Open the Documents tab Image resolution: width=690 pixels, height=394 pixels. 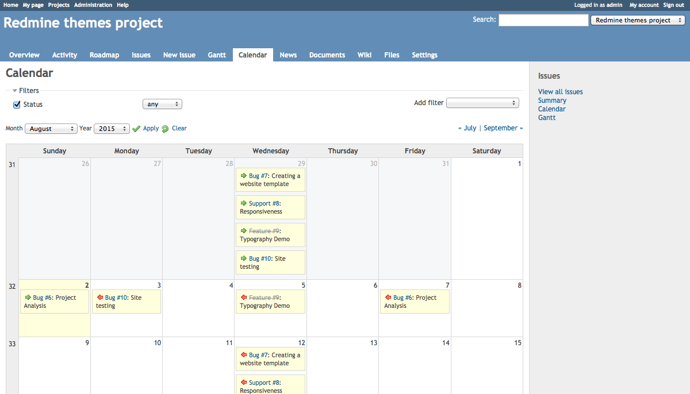point(327,55)
